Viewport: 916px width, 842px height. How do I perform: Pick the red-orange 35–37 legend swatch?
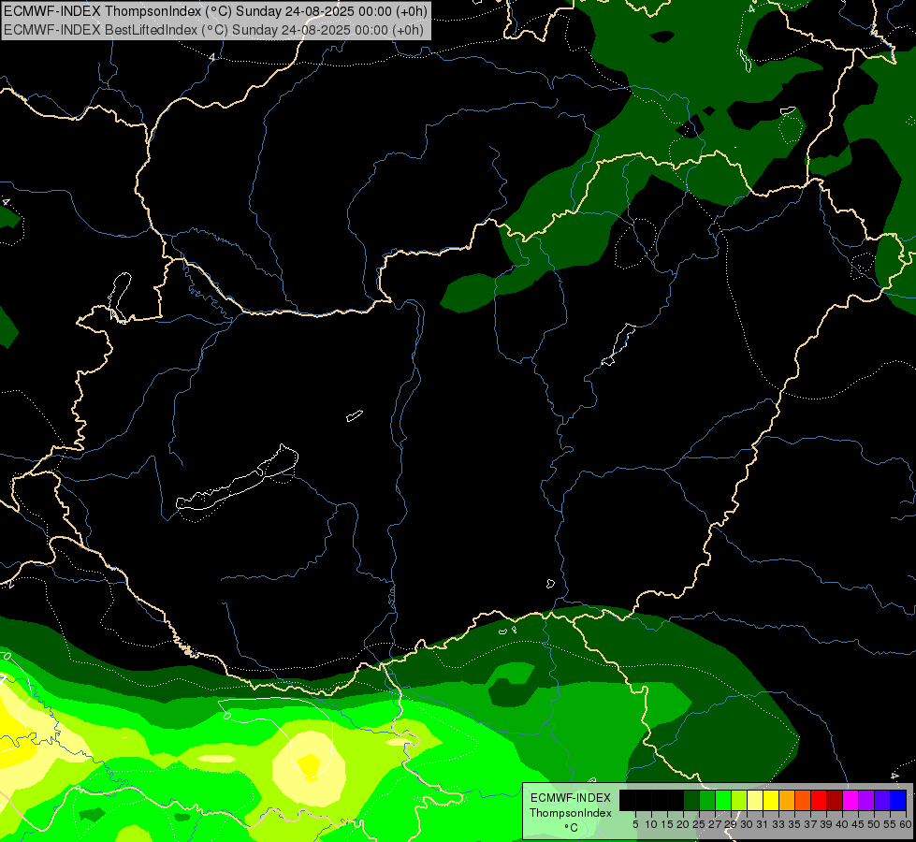pos(803,800)
